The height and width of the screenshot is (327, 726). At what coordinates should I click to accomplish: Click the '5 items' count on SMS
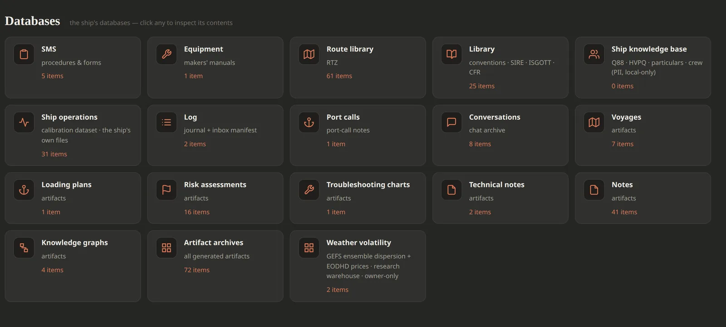pyautogui.click(x=52, y=76)
